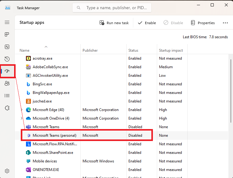Click the Microsoft Edge icon
Screen dimensions: 233x178
pyautogui.click(x=28, y=110)
